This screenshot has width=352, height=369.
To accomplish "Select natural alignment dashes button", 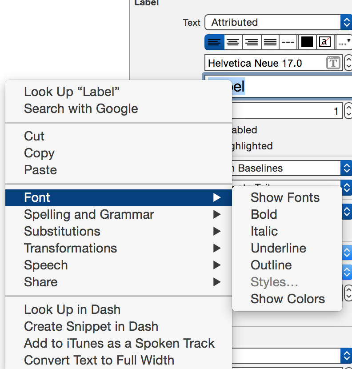I will click(288, 42).
